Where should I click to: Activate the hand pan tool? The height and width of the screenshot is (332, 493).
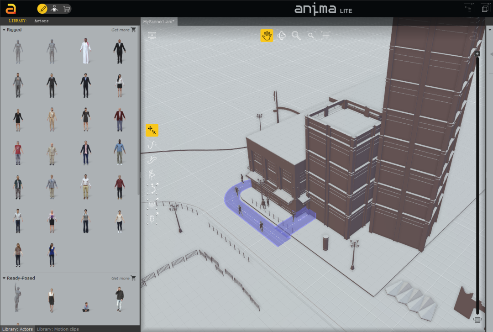point(267,36)
